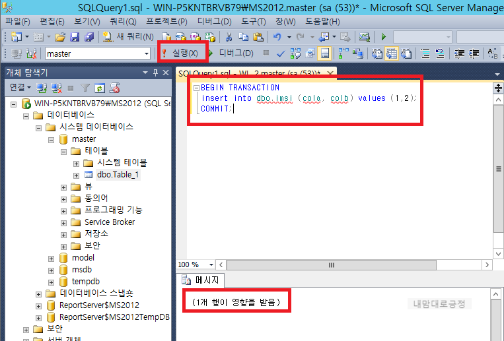
Task: Click the 실행(X) execute button
Action: click(180, 53)
